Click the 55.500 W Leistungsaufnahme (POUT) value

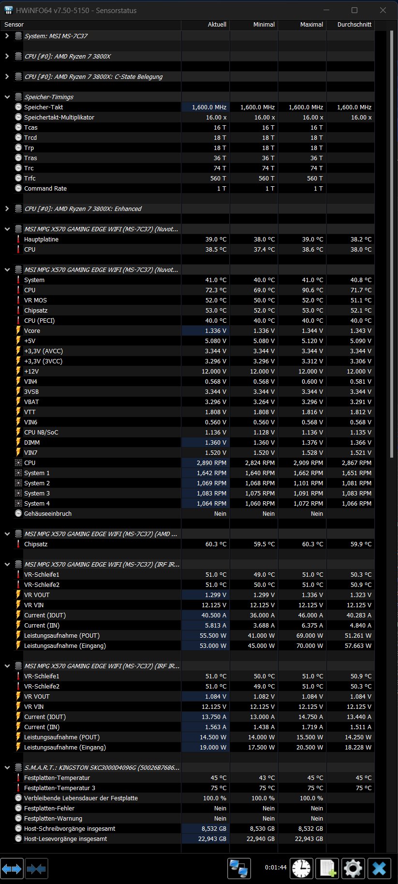coord(213,635)
